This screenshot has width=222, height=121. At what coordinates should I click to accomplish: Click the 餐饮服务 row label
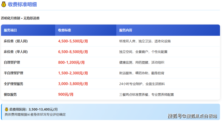(10, 95)
